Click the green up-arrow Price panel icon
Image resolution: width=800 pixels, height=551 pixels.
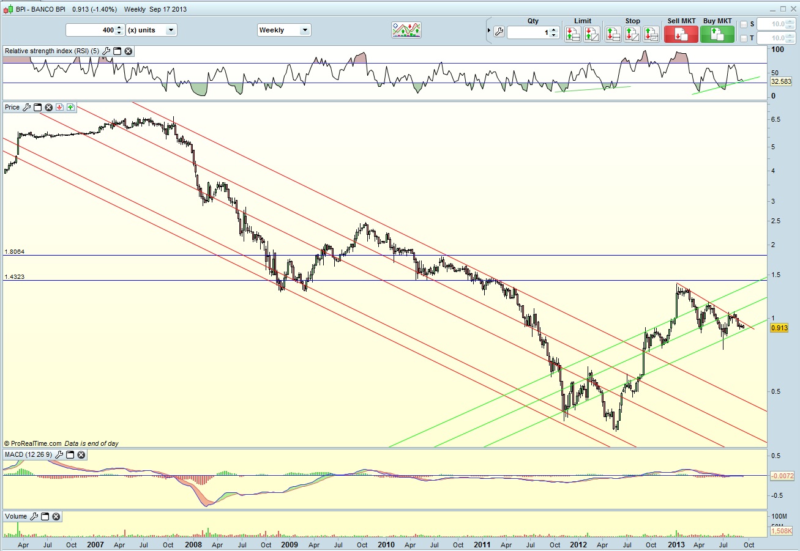point(70,107)
